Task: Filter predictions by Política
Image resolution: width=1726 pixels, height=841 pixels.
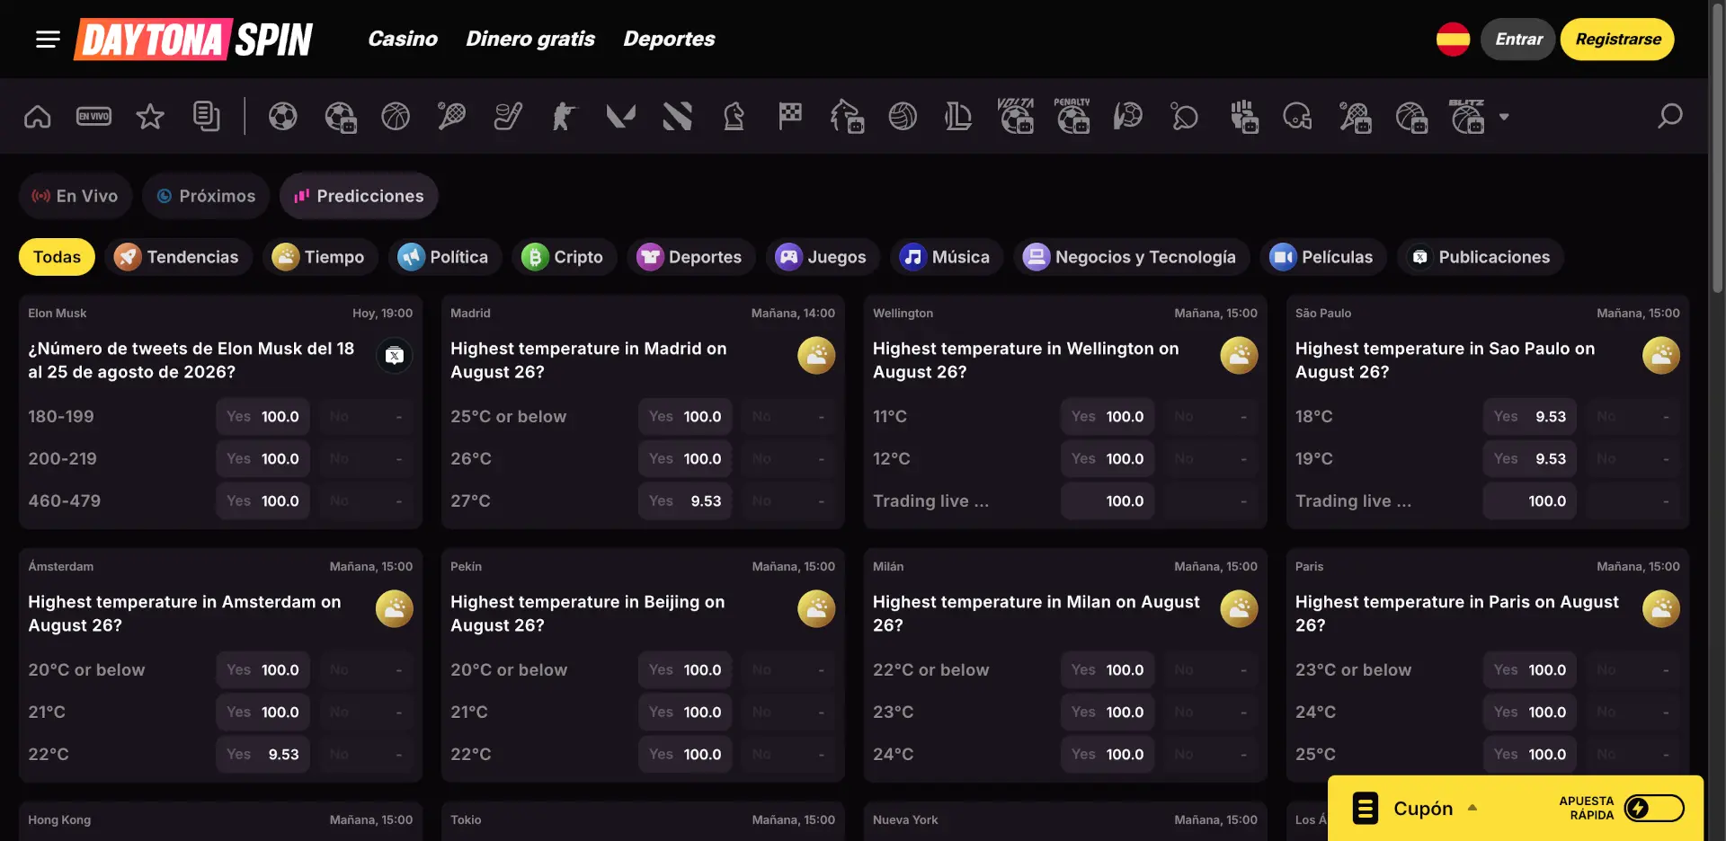Action: (445, 257)
